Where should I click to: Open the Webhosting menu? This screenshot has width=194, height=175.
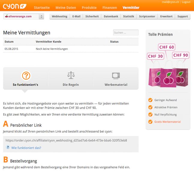59,17
